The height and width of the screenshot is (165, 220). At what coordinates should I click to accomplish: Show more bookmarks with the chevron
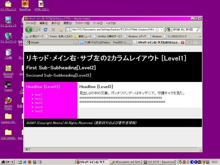(x=200, y=37)
